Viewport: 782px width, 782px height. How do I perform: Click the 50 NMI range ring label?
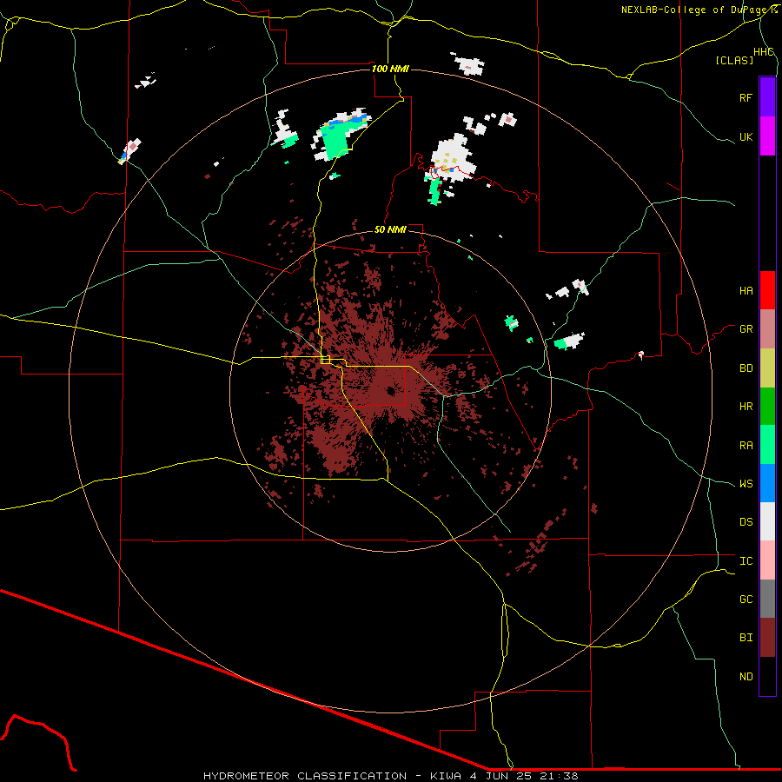390,229
